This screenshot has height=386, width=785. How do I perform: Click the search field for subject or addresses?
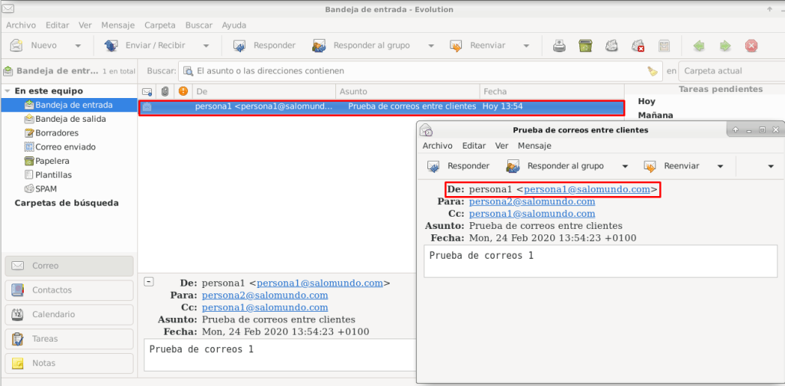[x=414, y=71]
